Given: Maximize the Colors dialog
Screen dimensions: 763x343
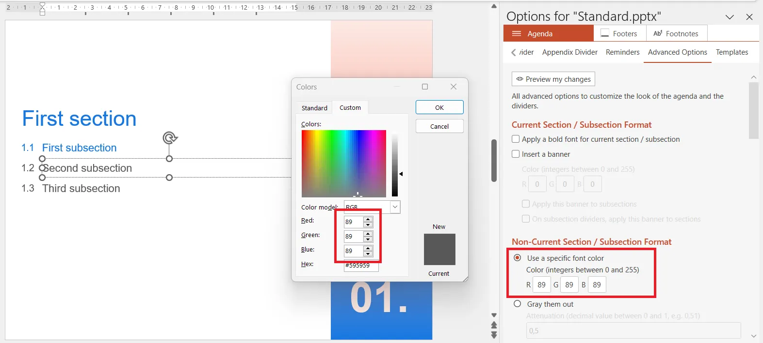Looking at the screenshot, I should pos(425,87).
